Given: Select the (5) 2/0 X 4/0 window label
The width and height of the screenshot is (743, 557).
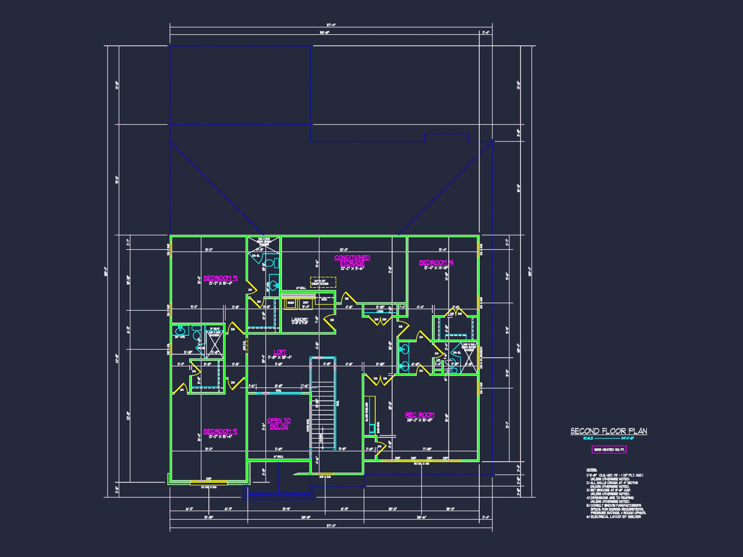Looking at the screenshot, I should click(421, 464).
